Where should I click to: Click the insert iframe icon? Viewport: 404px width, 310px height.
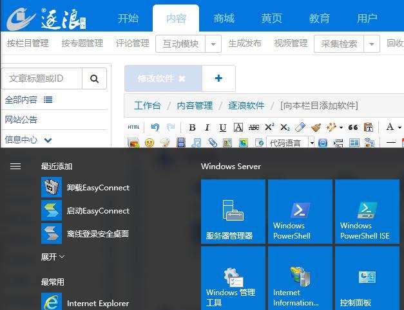[x=259, y=142]
